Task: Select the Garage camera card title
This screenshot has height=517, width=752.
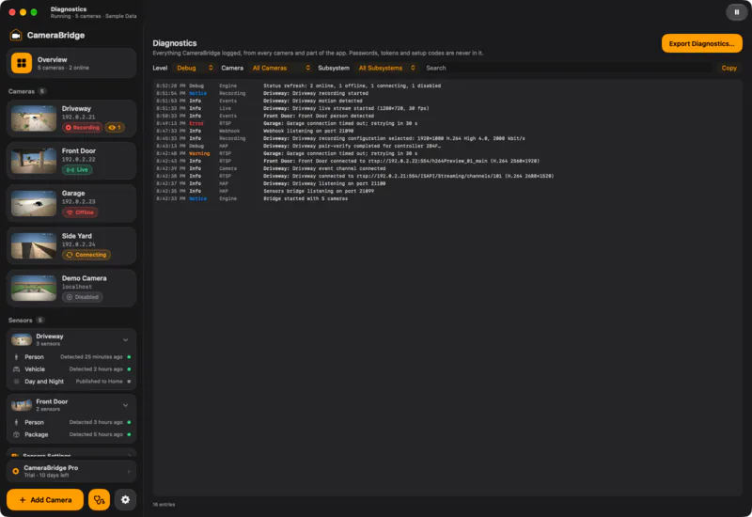Action: tap(73, 194)
